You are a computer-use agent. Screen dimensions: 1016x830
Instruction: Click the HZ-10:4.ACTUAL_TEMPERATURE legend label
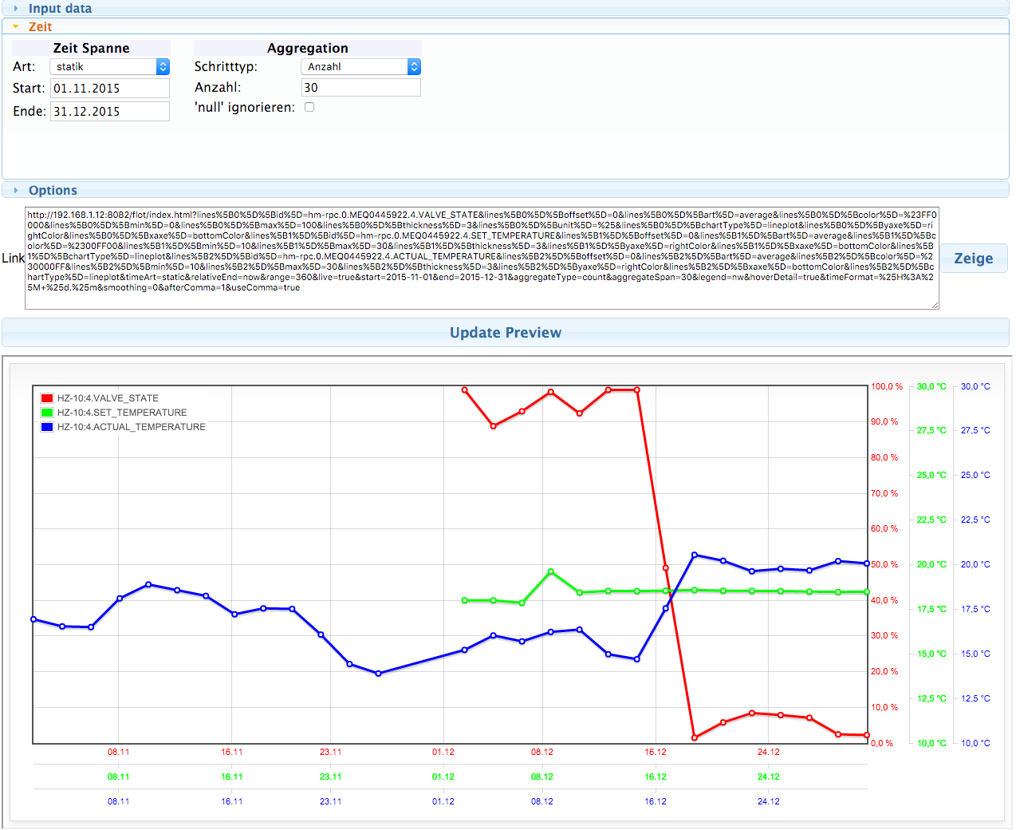click(x=132, y=427)
